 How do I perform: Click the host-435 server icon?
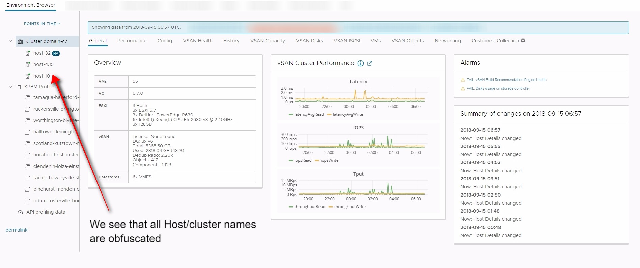click(x=28, y=64)
